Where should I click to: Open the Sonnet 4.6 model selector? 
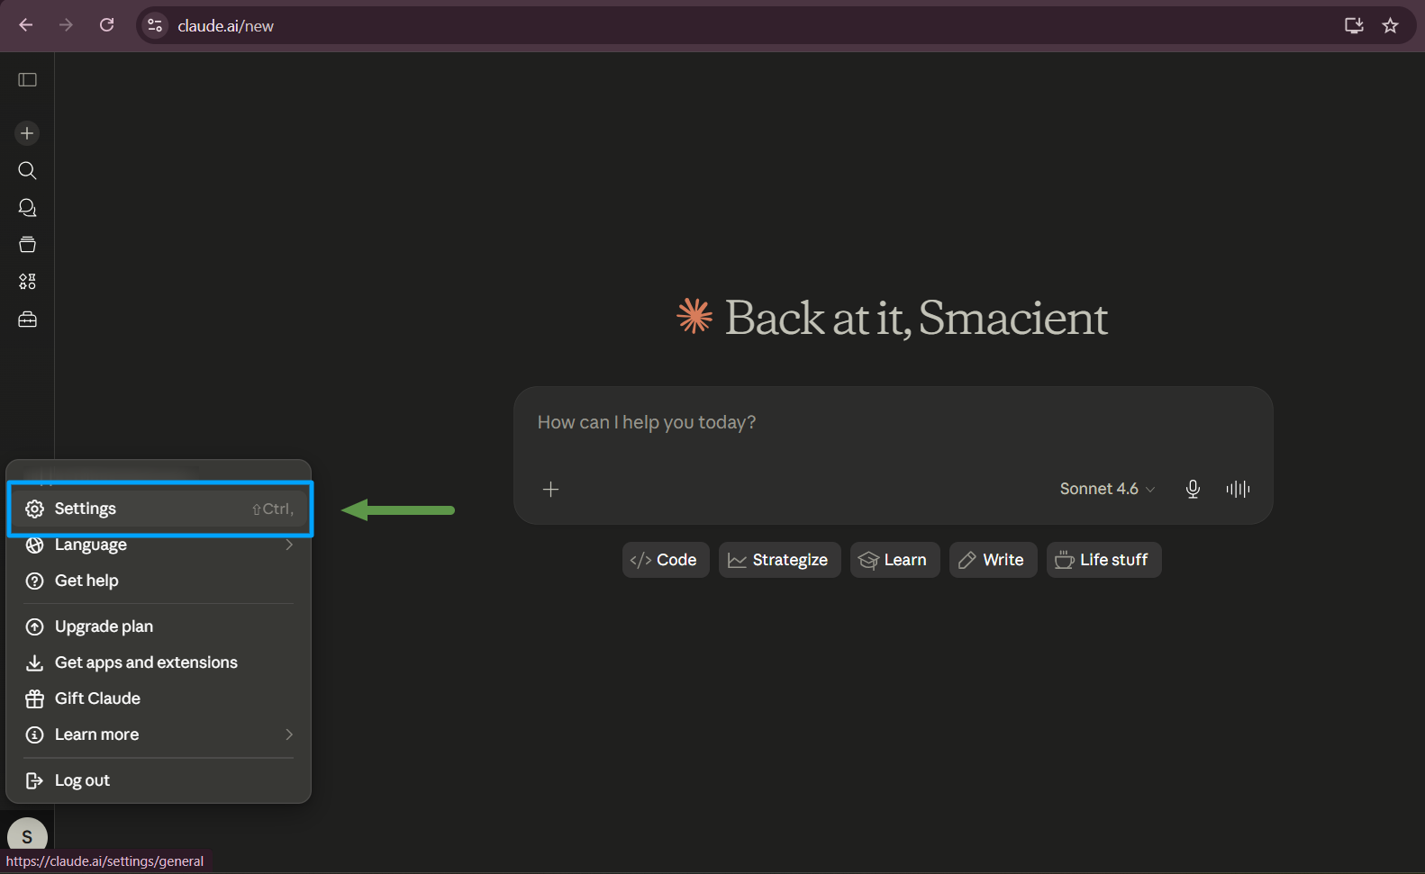point(1107,489)
